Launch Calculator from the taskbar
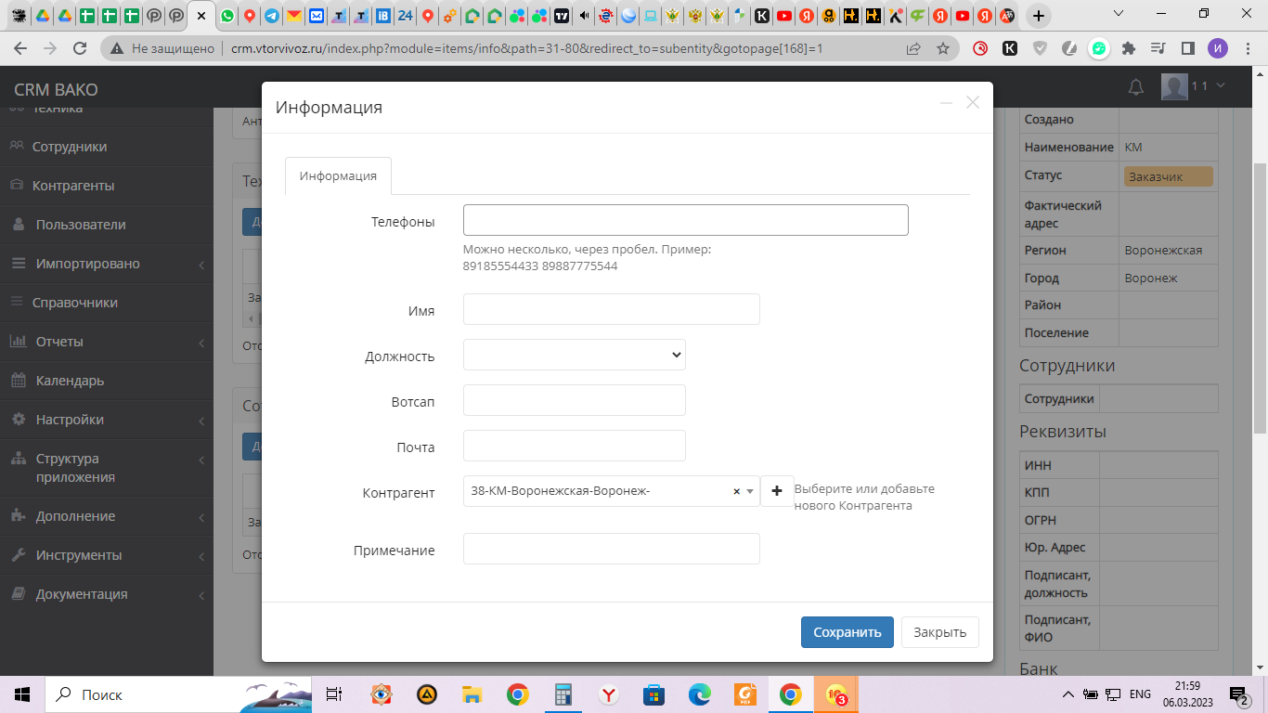Viewport: 1268px width, 713px height. 563,694
